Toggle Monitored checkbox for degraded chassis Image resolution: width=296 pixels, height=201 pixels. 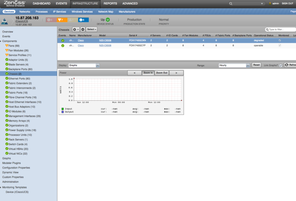280,40
